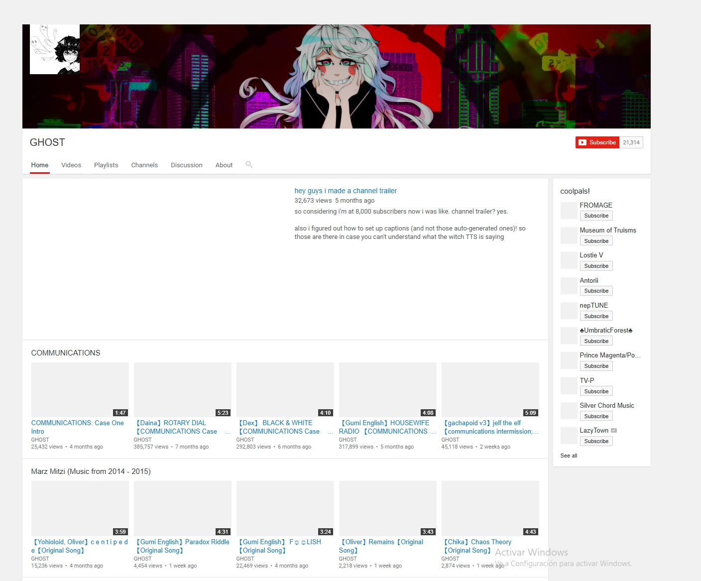Open Chika Chaos Theory video title

tap(477, 546)
